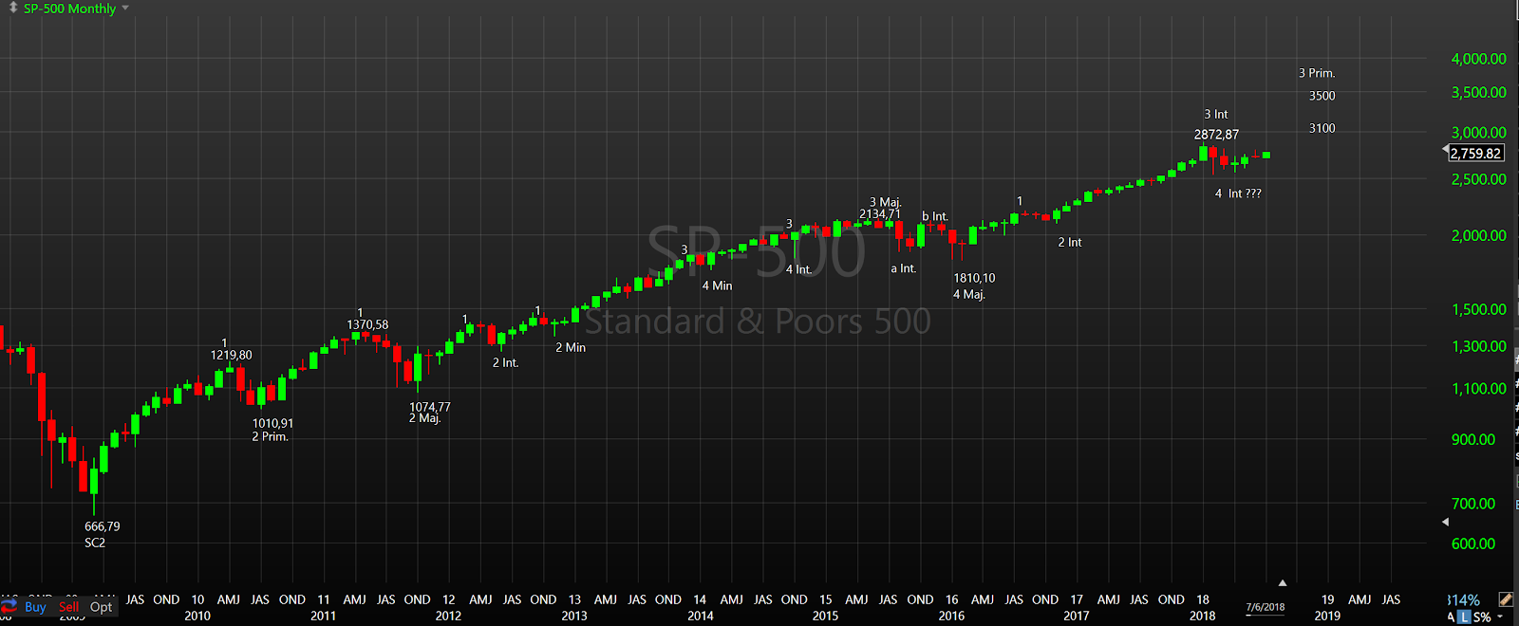Select the SC2 annotation label
The width and height of the screenshot is (1519, 626).
[95, 543]
